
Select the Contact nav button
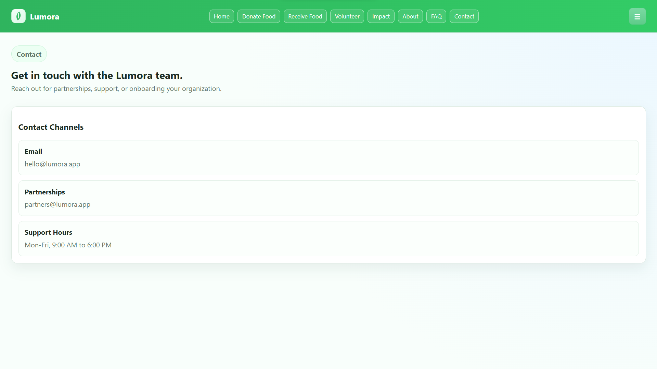(x=464, y=16)
